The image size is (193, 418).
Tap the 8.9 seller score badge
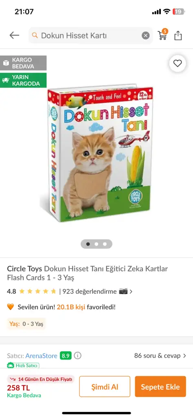click(x=66, y=356)
